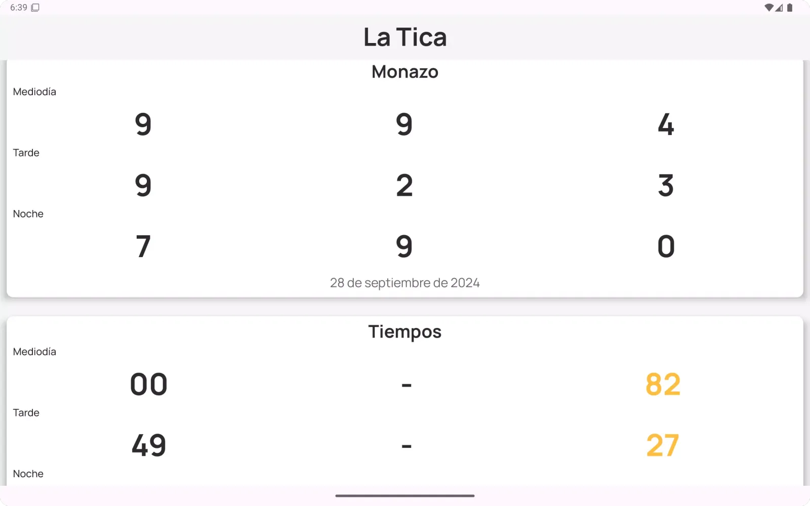Select the La Tica app title
Screen dimensions: 810x506
coord(405,37)
